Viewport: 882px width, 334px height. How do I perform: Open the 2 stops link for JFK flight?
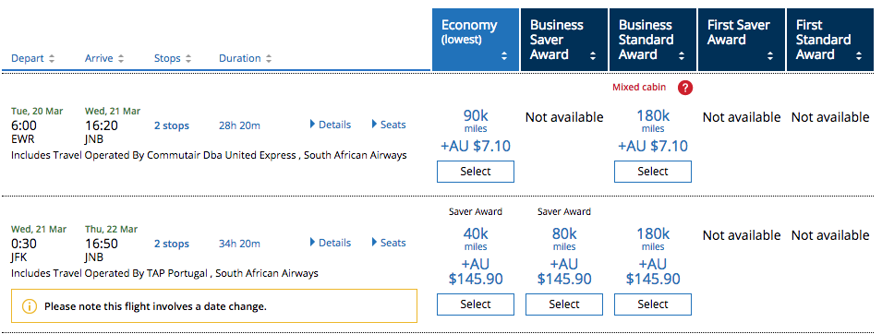172,244
